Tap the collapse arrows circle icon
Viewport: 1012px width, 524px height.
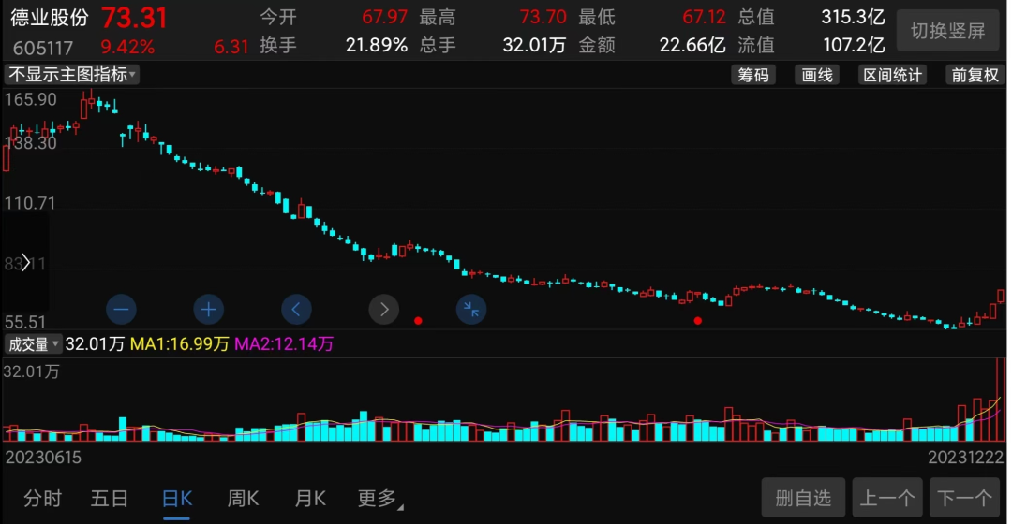471,310
